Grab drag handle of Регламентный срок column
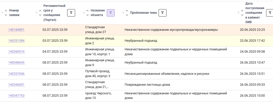Viewport: 273px width, 102px height. pos(37,13)
